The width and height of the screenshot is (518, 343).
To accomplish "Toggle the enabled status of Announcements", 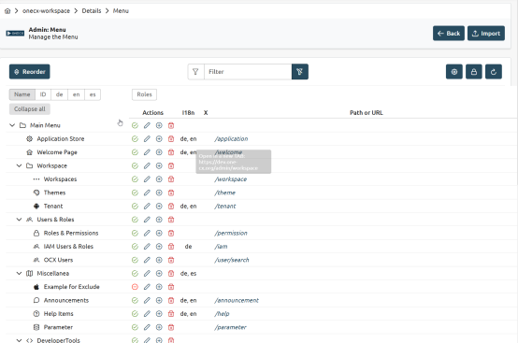I will pos(135,300).
